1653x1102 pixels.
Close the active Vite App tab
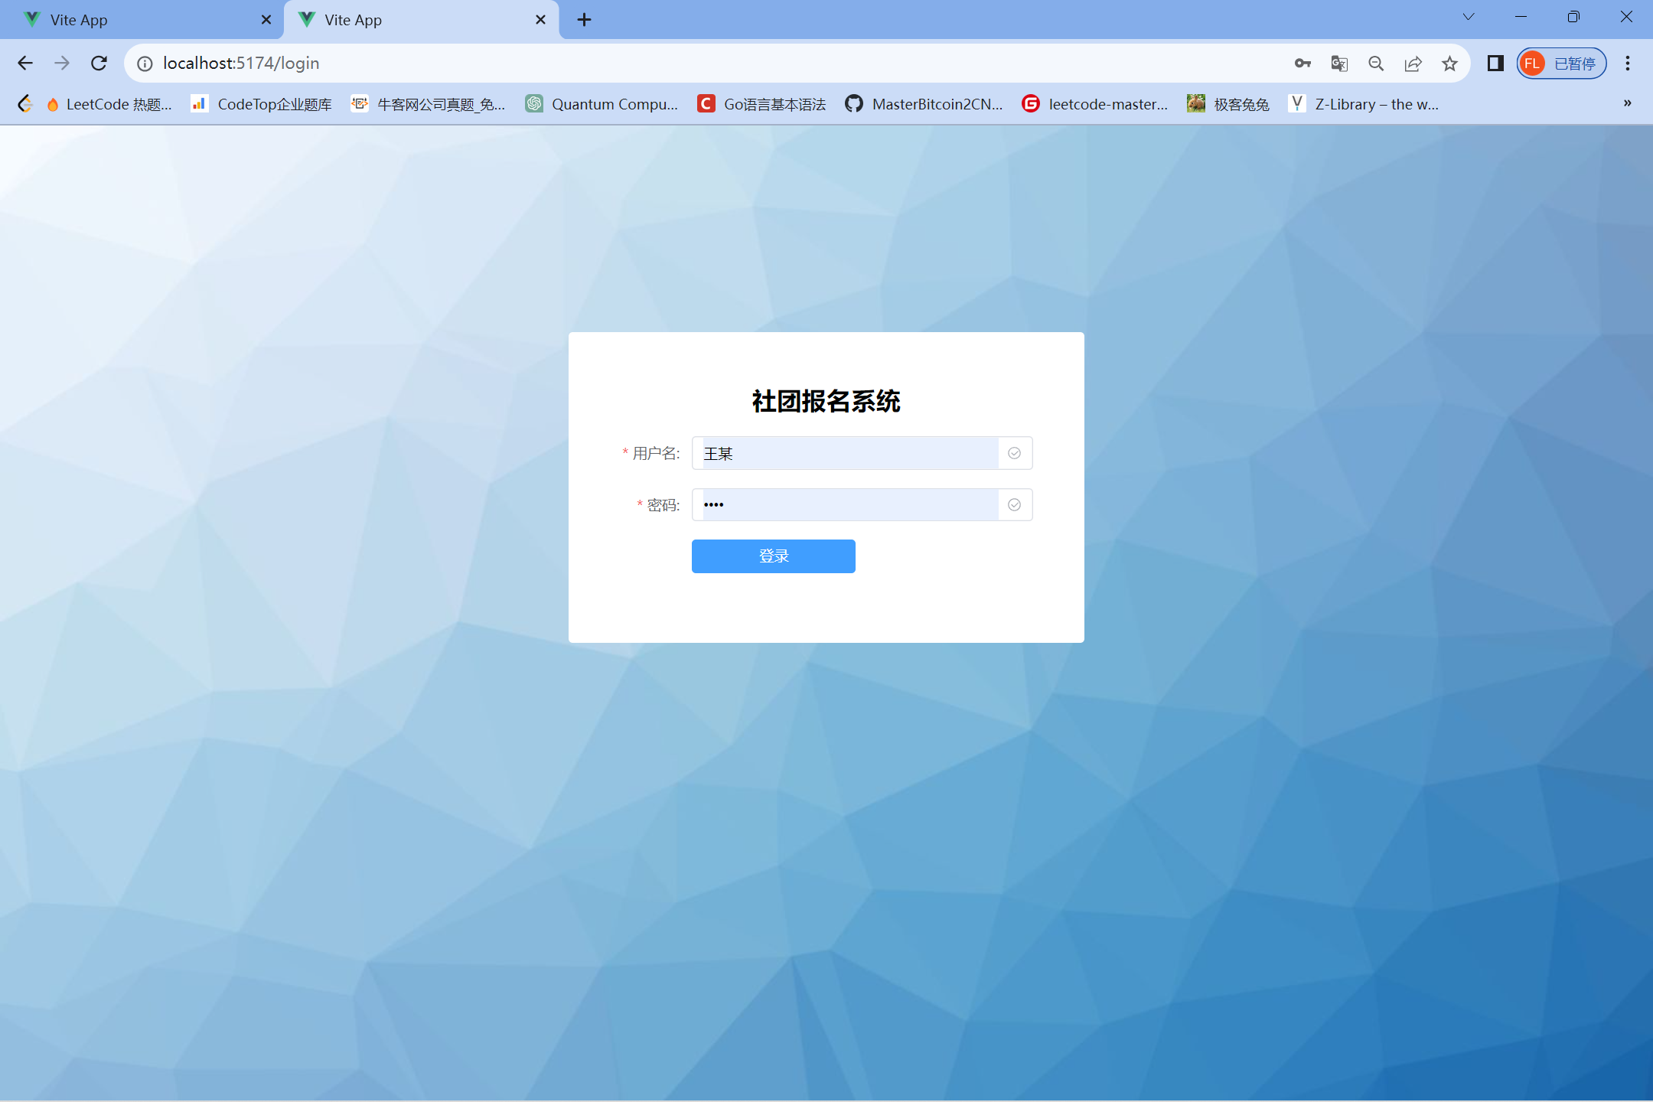(540, 20)
